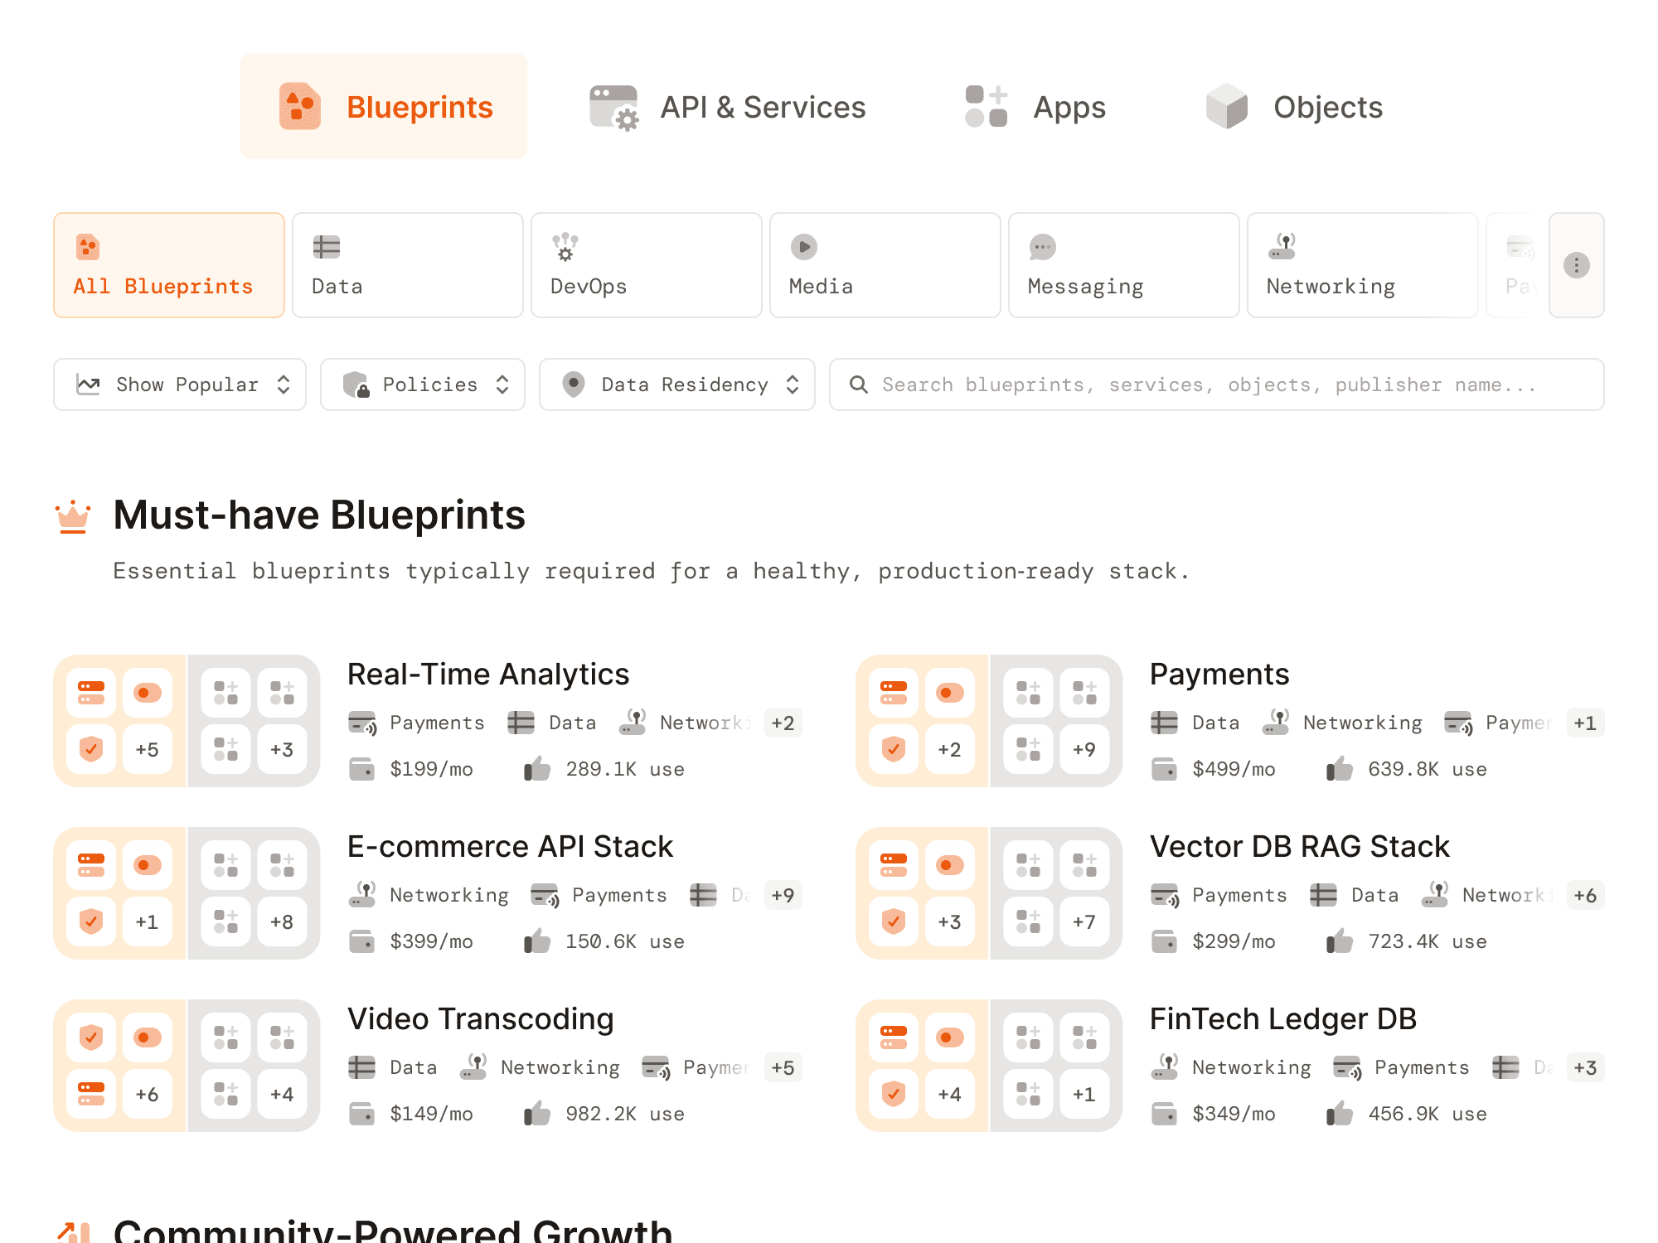The height and width of the screenshot is (1243, 1658).
Task: Click the crown icon beside Must-have Blueprints
Action: pyautogui.click(x=73, y=515)
